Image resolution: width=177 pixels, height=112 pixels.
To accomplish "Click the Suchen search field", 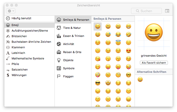I will tap(146, 11).
